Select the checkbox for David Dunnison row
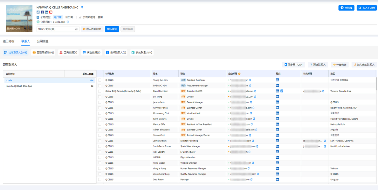 pos(100,91)
